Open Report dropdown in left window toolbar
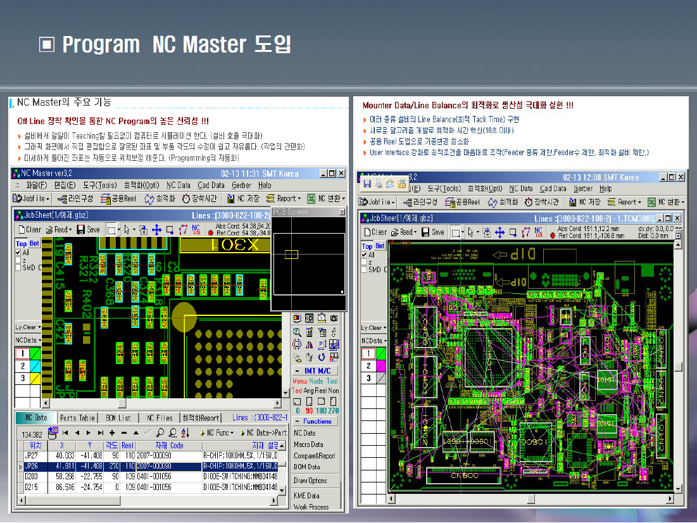 coord(284,199)
